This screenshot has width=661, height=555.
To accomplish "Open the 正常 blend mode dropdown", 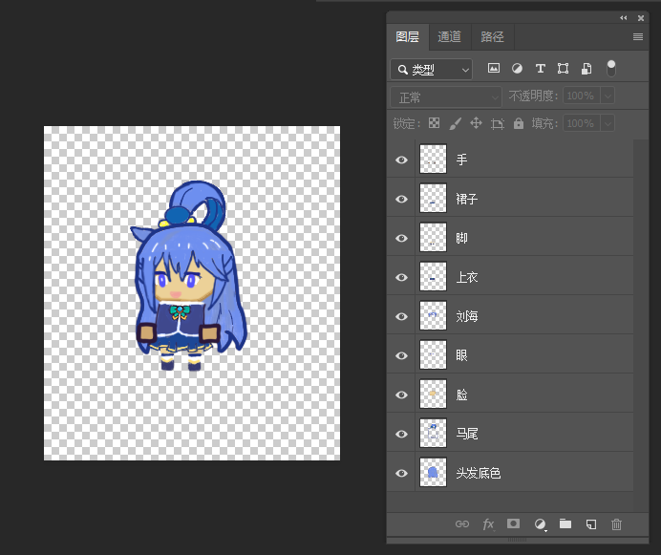I will tap(446, 97).
